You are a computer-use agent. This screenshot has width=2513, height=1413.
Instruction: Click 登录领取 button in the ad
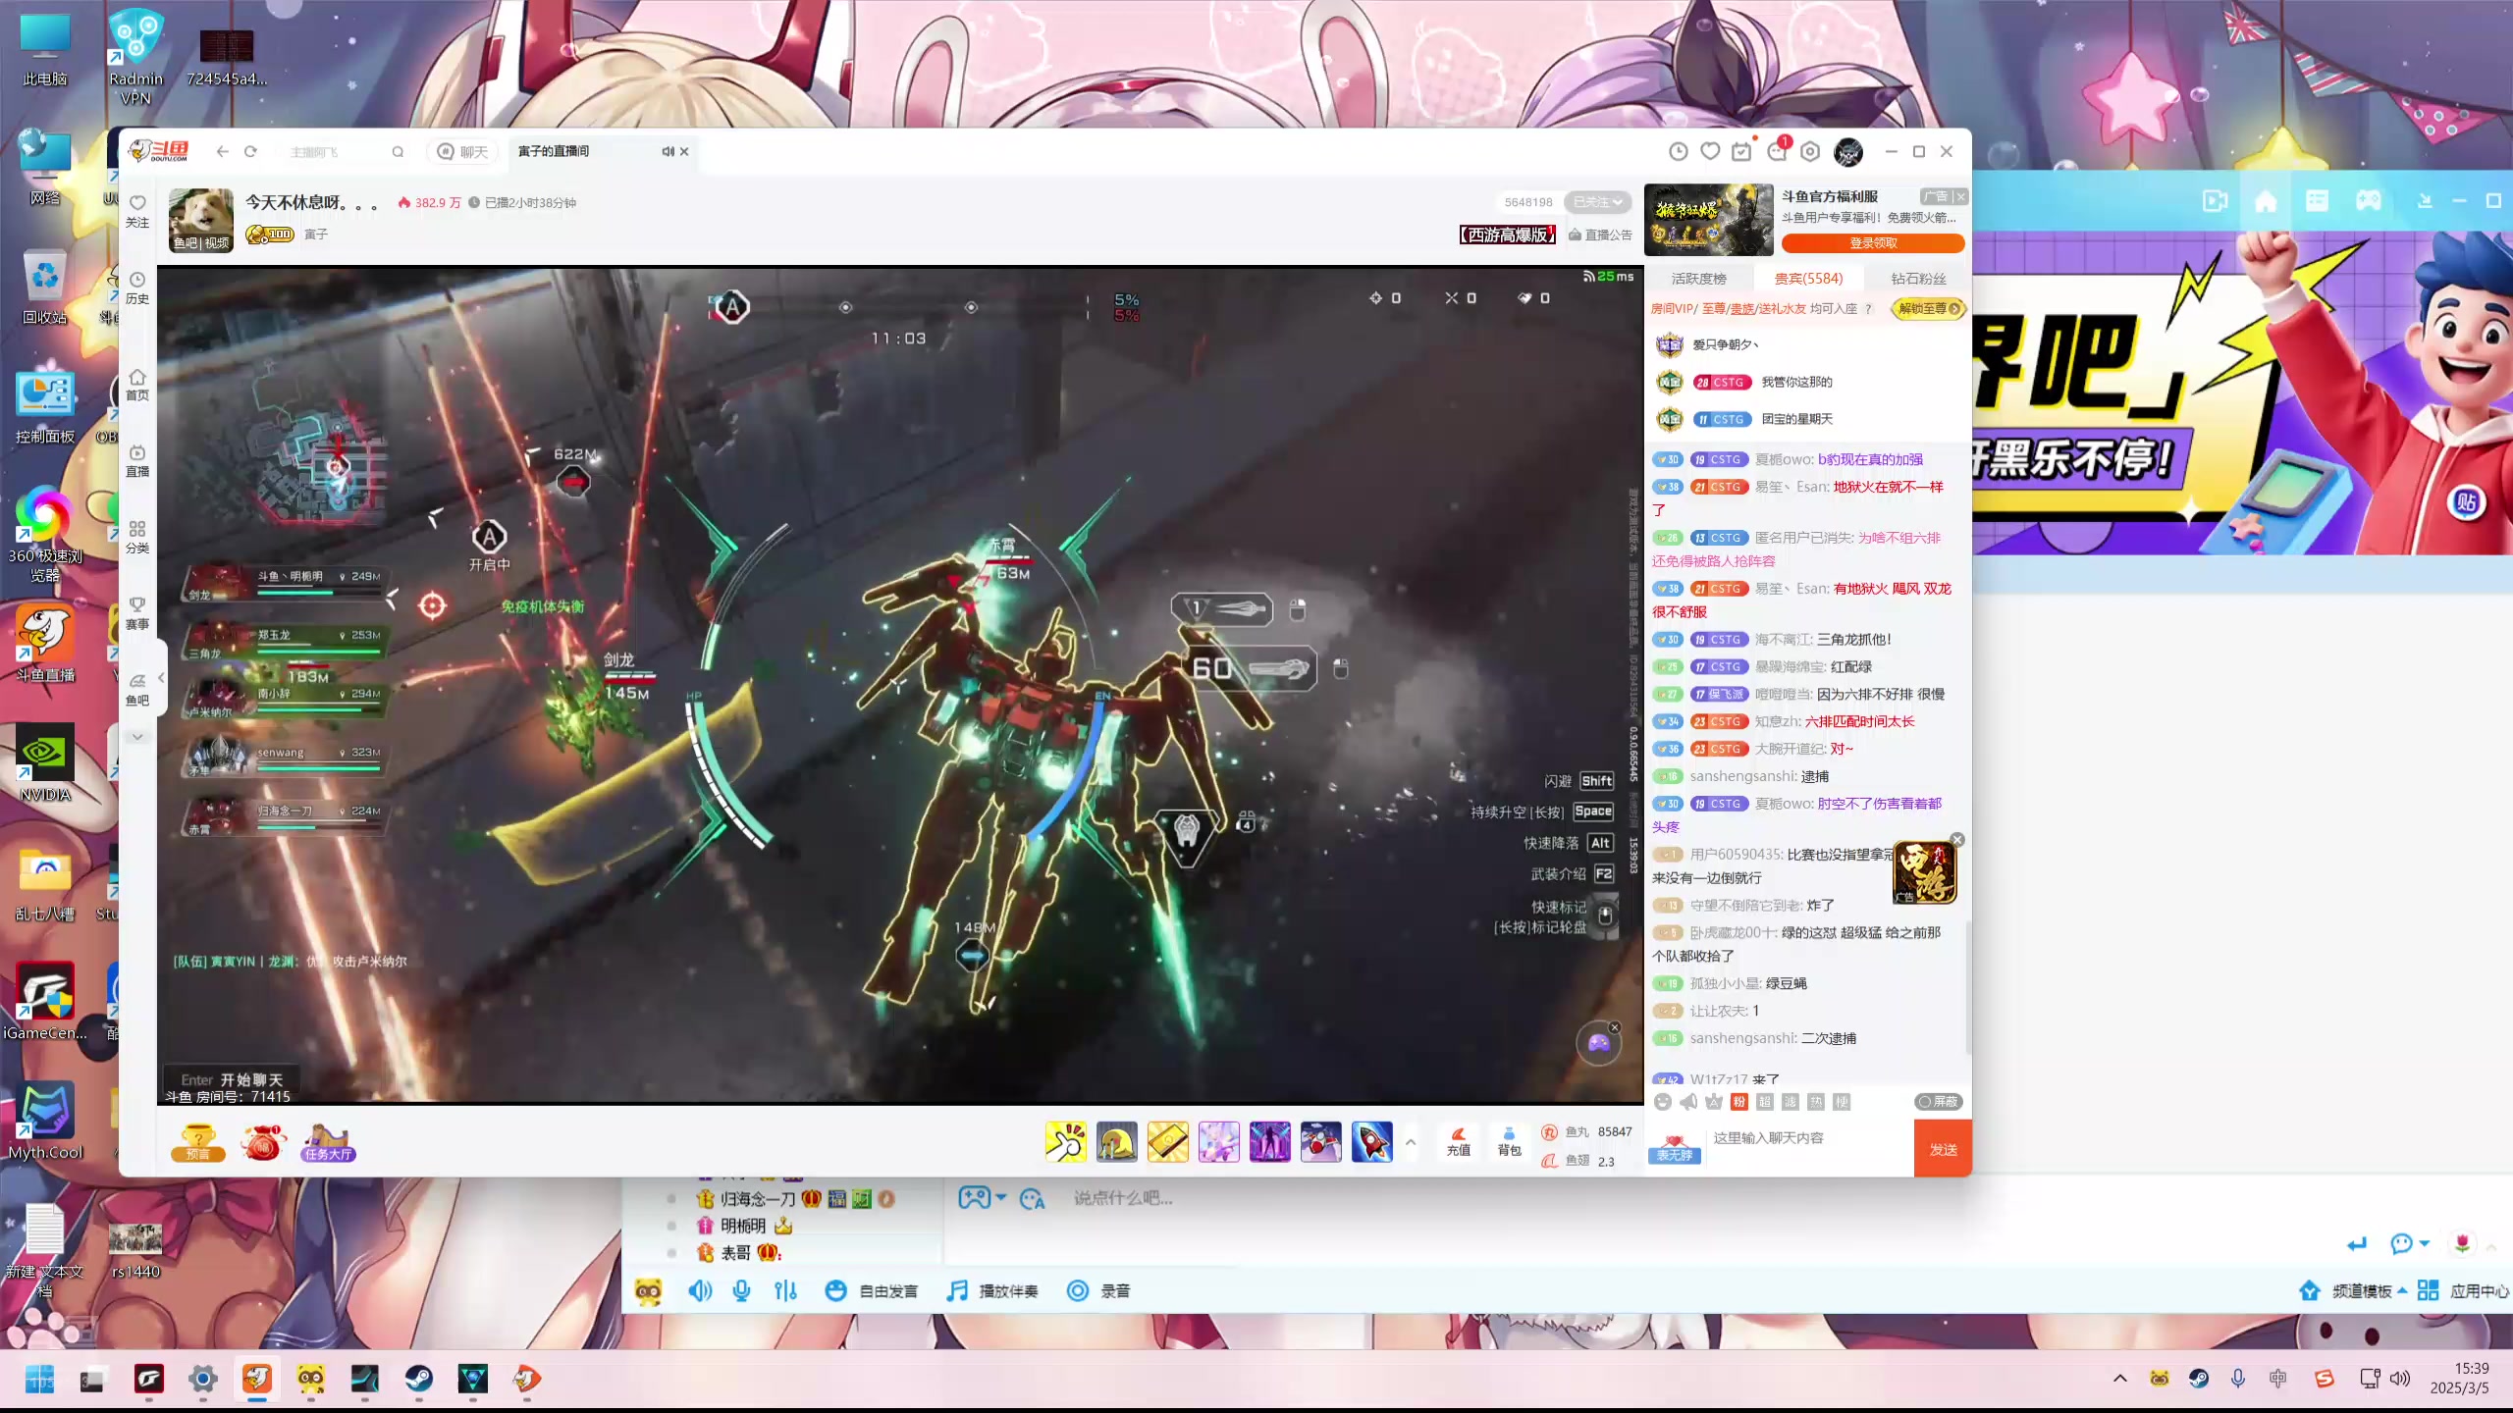pyautogui.click(x=1873, y=242)
